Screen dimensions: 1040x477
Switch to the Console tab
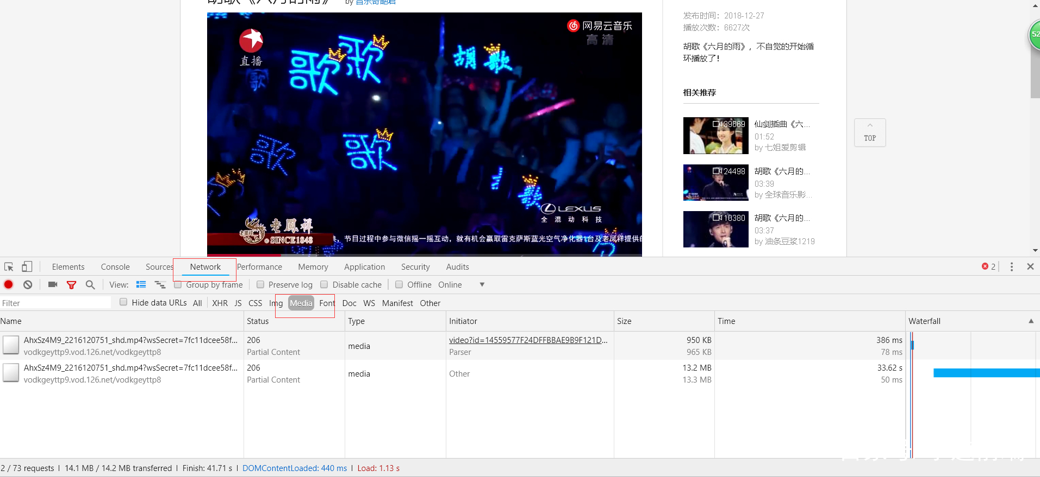click(x=115, y=267)
